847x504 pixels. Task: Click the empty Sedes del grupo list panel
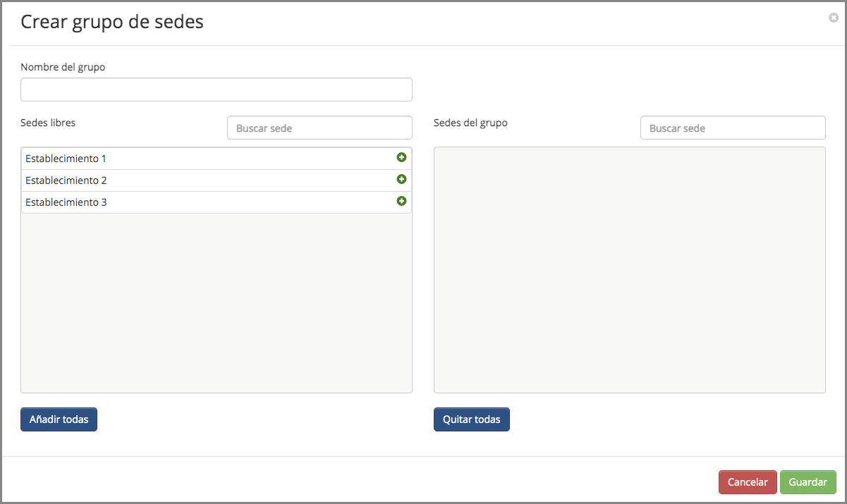pos(629,269)
